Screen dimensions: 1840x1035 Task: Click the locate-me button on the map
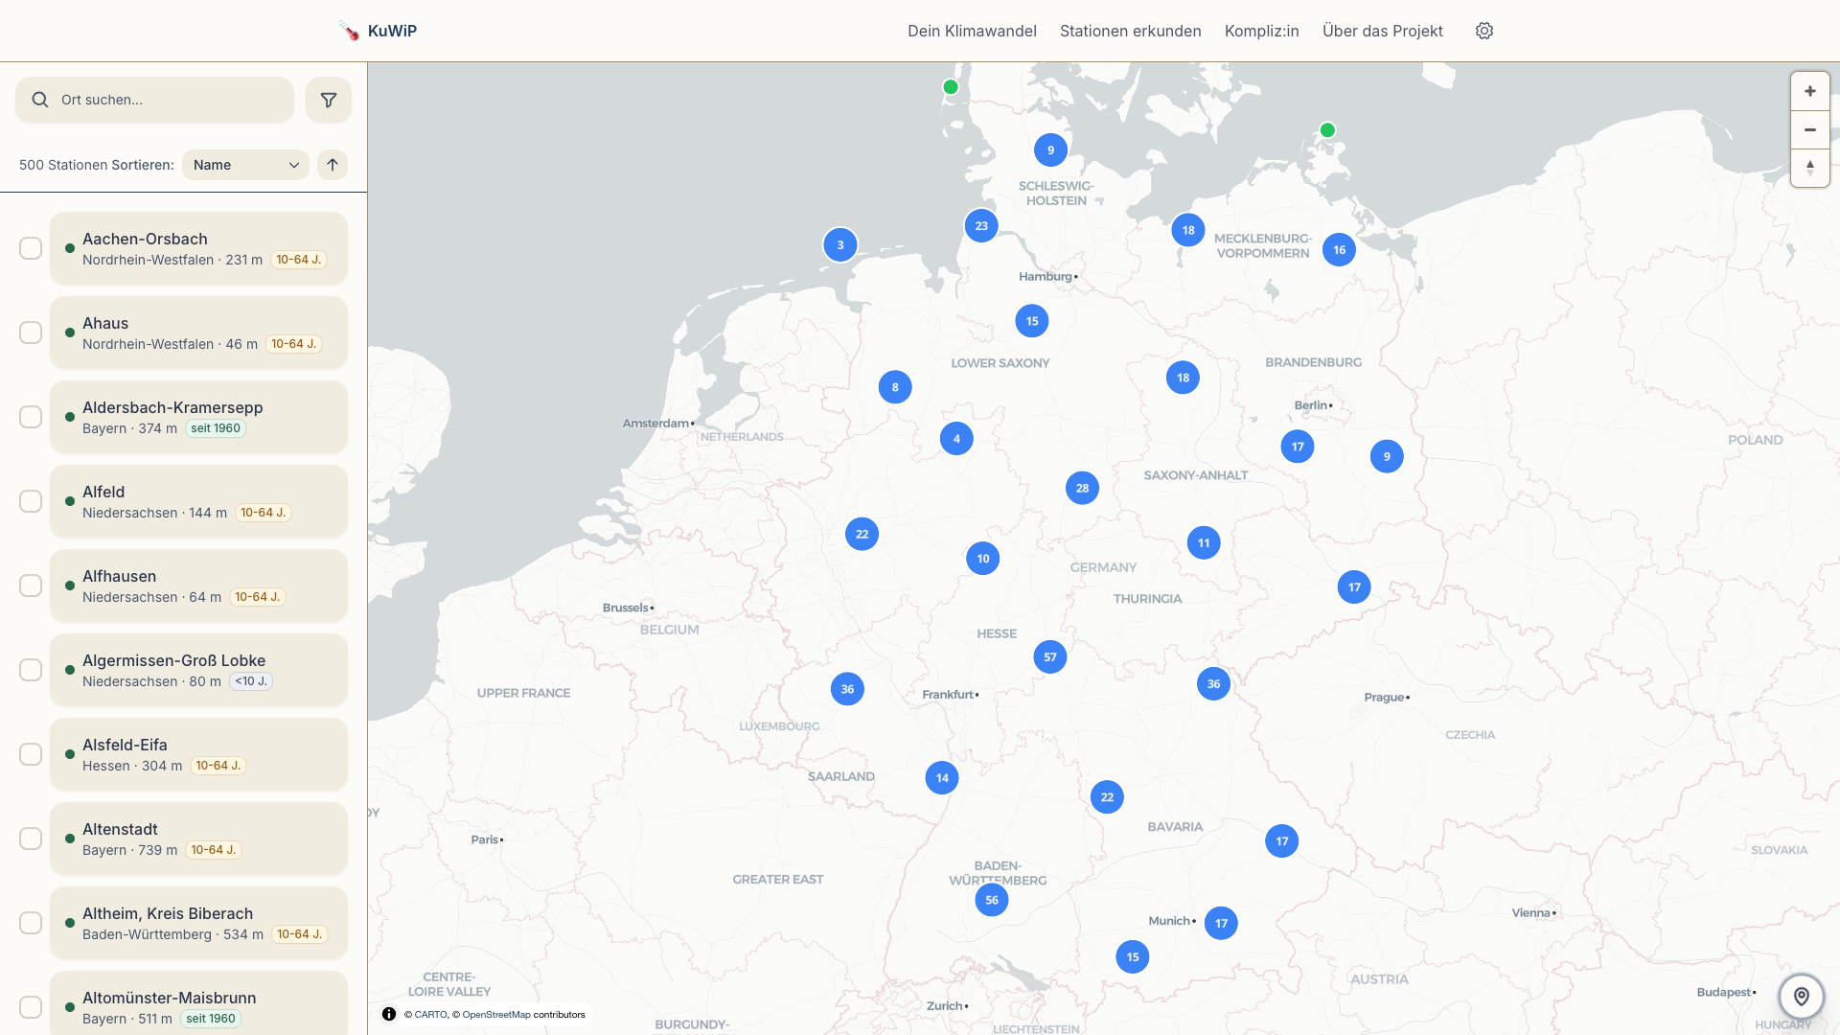pyautogui.click(x=1802, y=996)
